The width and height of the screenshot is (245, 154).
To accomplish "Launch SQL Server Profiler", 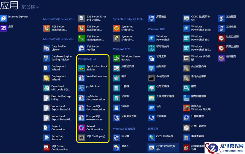I will pos(89,48).
